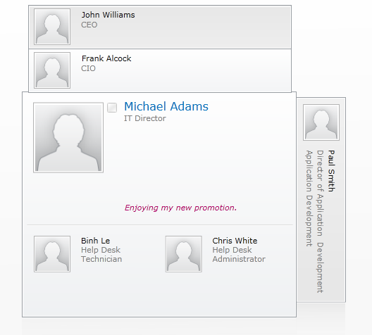The image size is (372, 335).
Task: Click the Help Desk Administrator title
Action: pyautogui.click(x=239, y=255)
